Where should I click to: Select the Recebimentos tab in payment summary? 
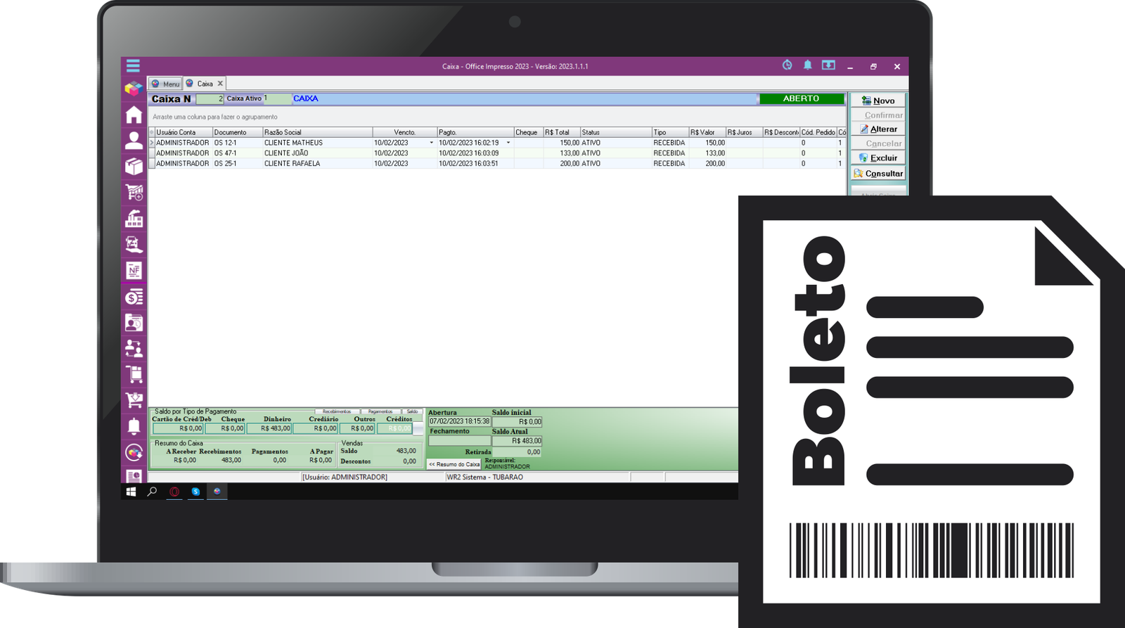[x=337, y=411]
